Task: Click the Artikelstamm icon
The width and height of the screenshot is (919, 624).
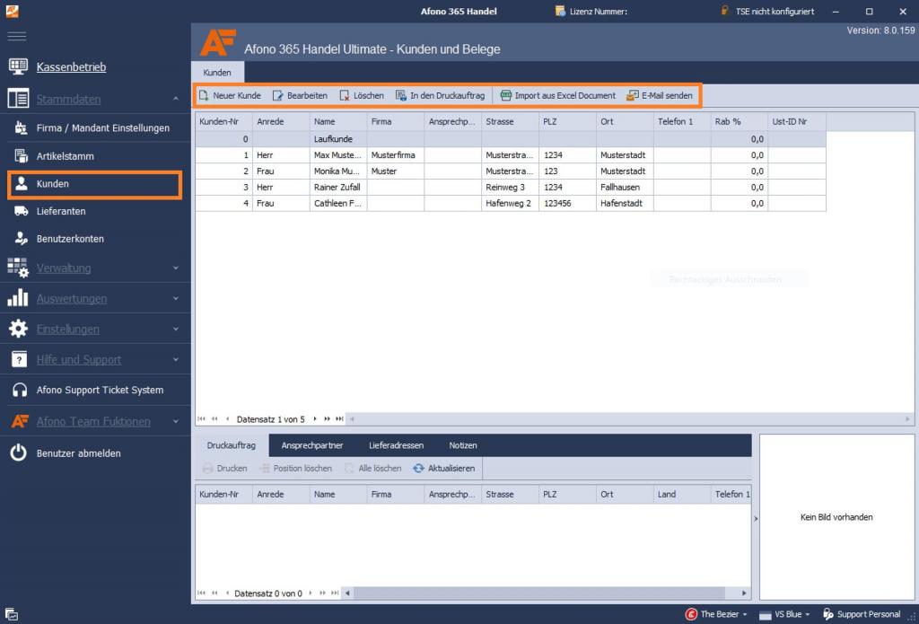Action: (x=22, y=155)
